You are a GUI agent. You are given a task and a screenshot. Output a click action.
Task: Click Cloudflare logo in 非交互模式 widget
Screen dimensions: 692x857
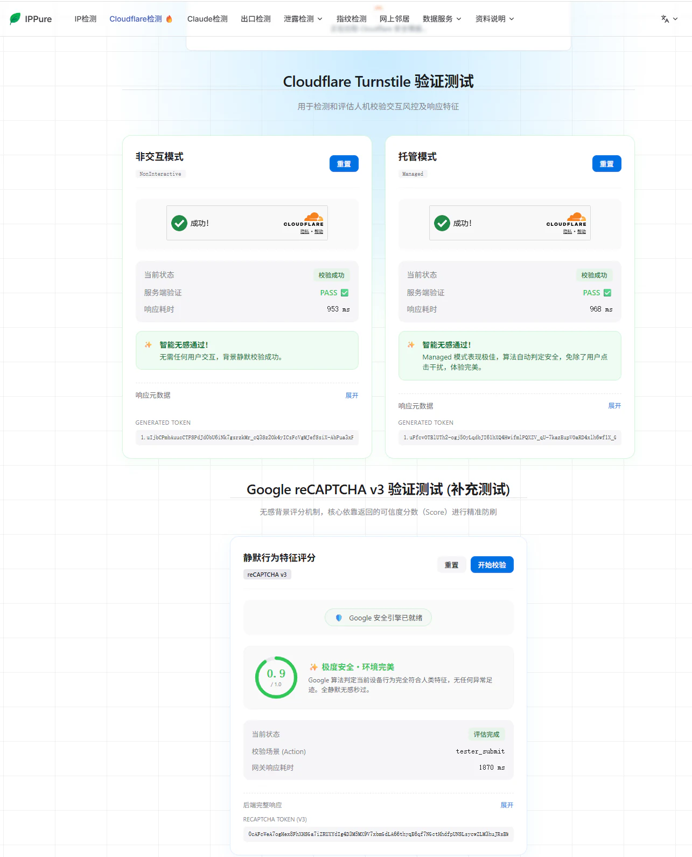pos(304,219)
